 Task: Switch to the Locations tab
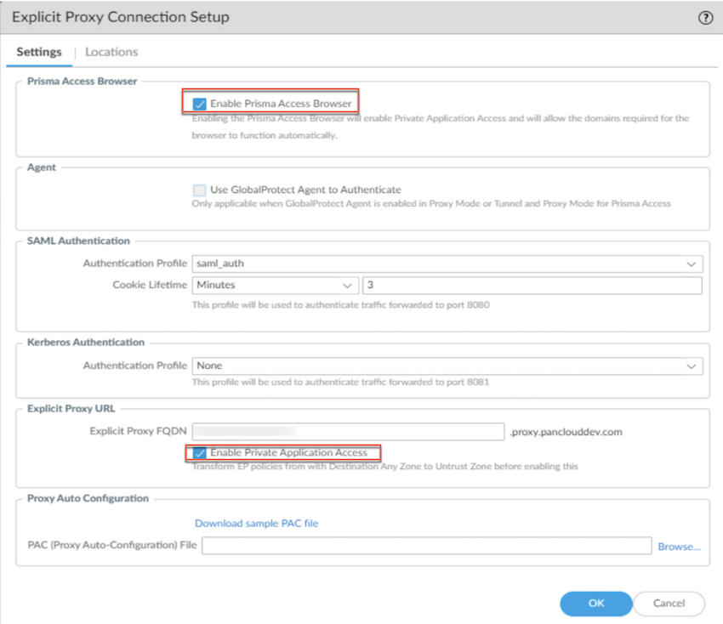tap(111, 52)
